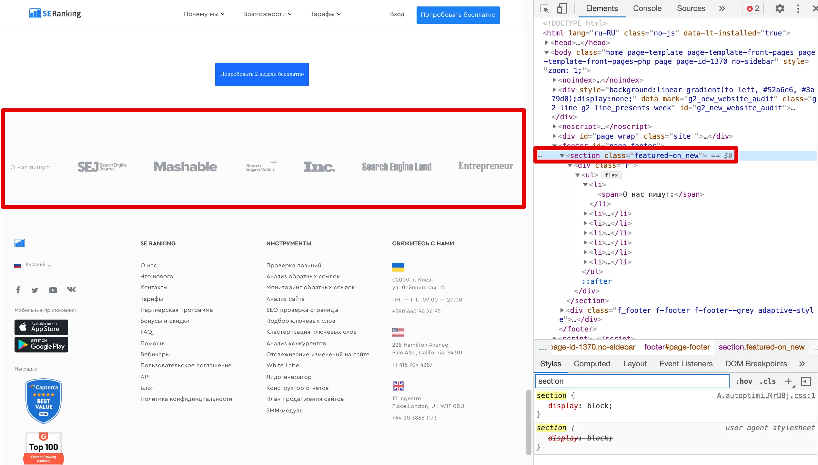
Task: Open the DOM Breakpoints tab
Action: pyautogui.click(x=756, y=364)
